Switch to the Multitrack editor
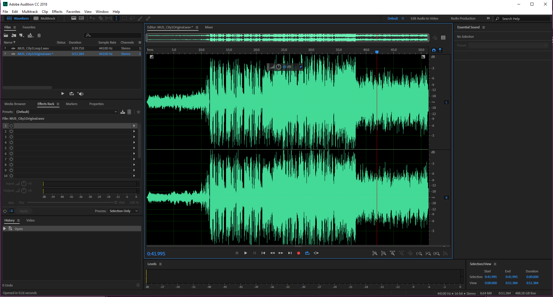The height and width of the screenshot is (297, 553). coord(44,18)
